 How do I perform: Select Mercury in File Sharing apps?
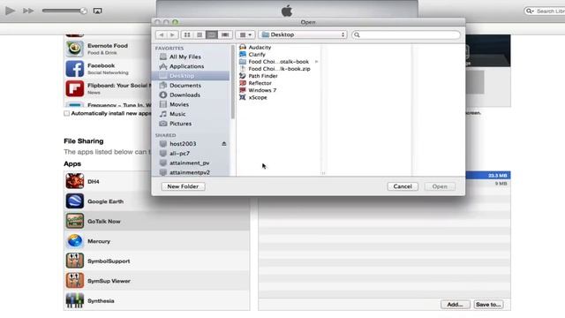(x=157, y=241)
